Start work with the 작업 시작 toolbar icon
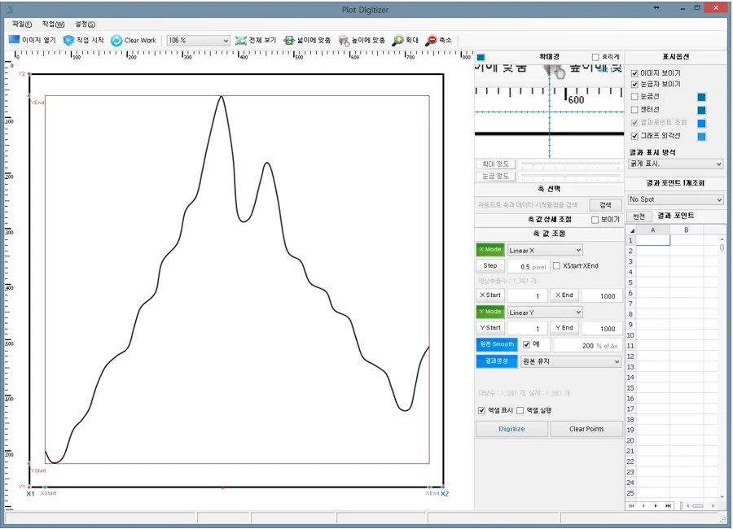Screen dimensions: 733x529 pos(68,40)
